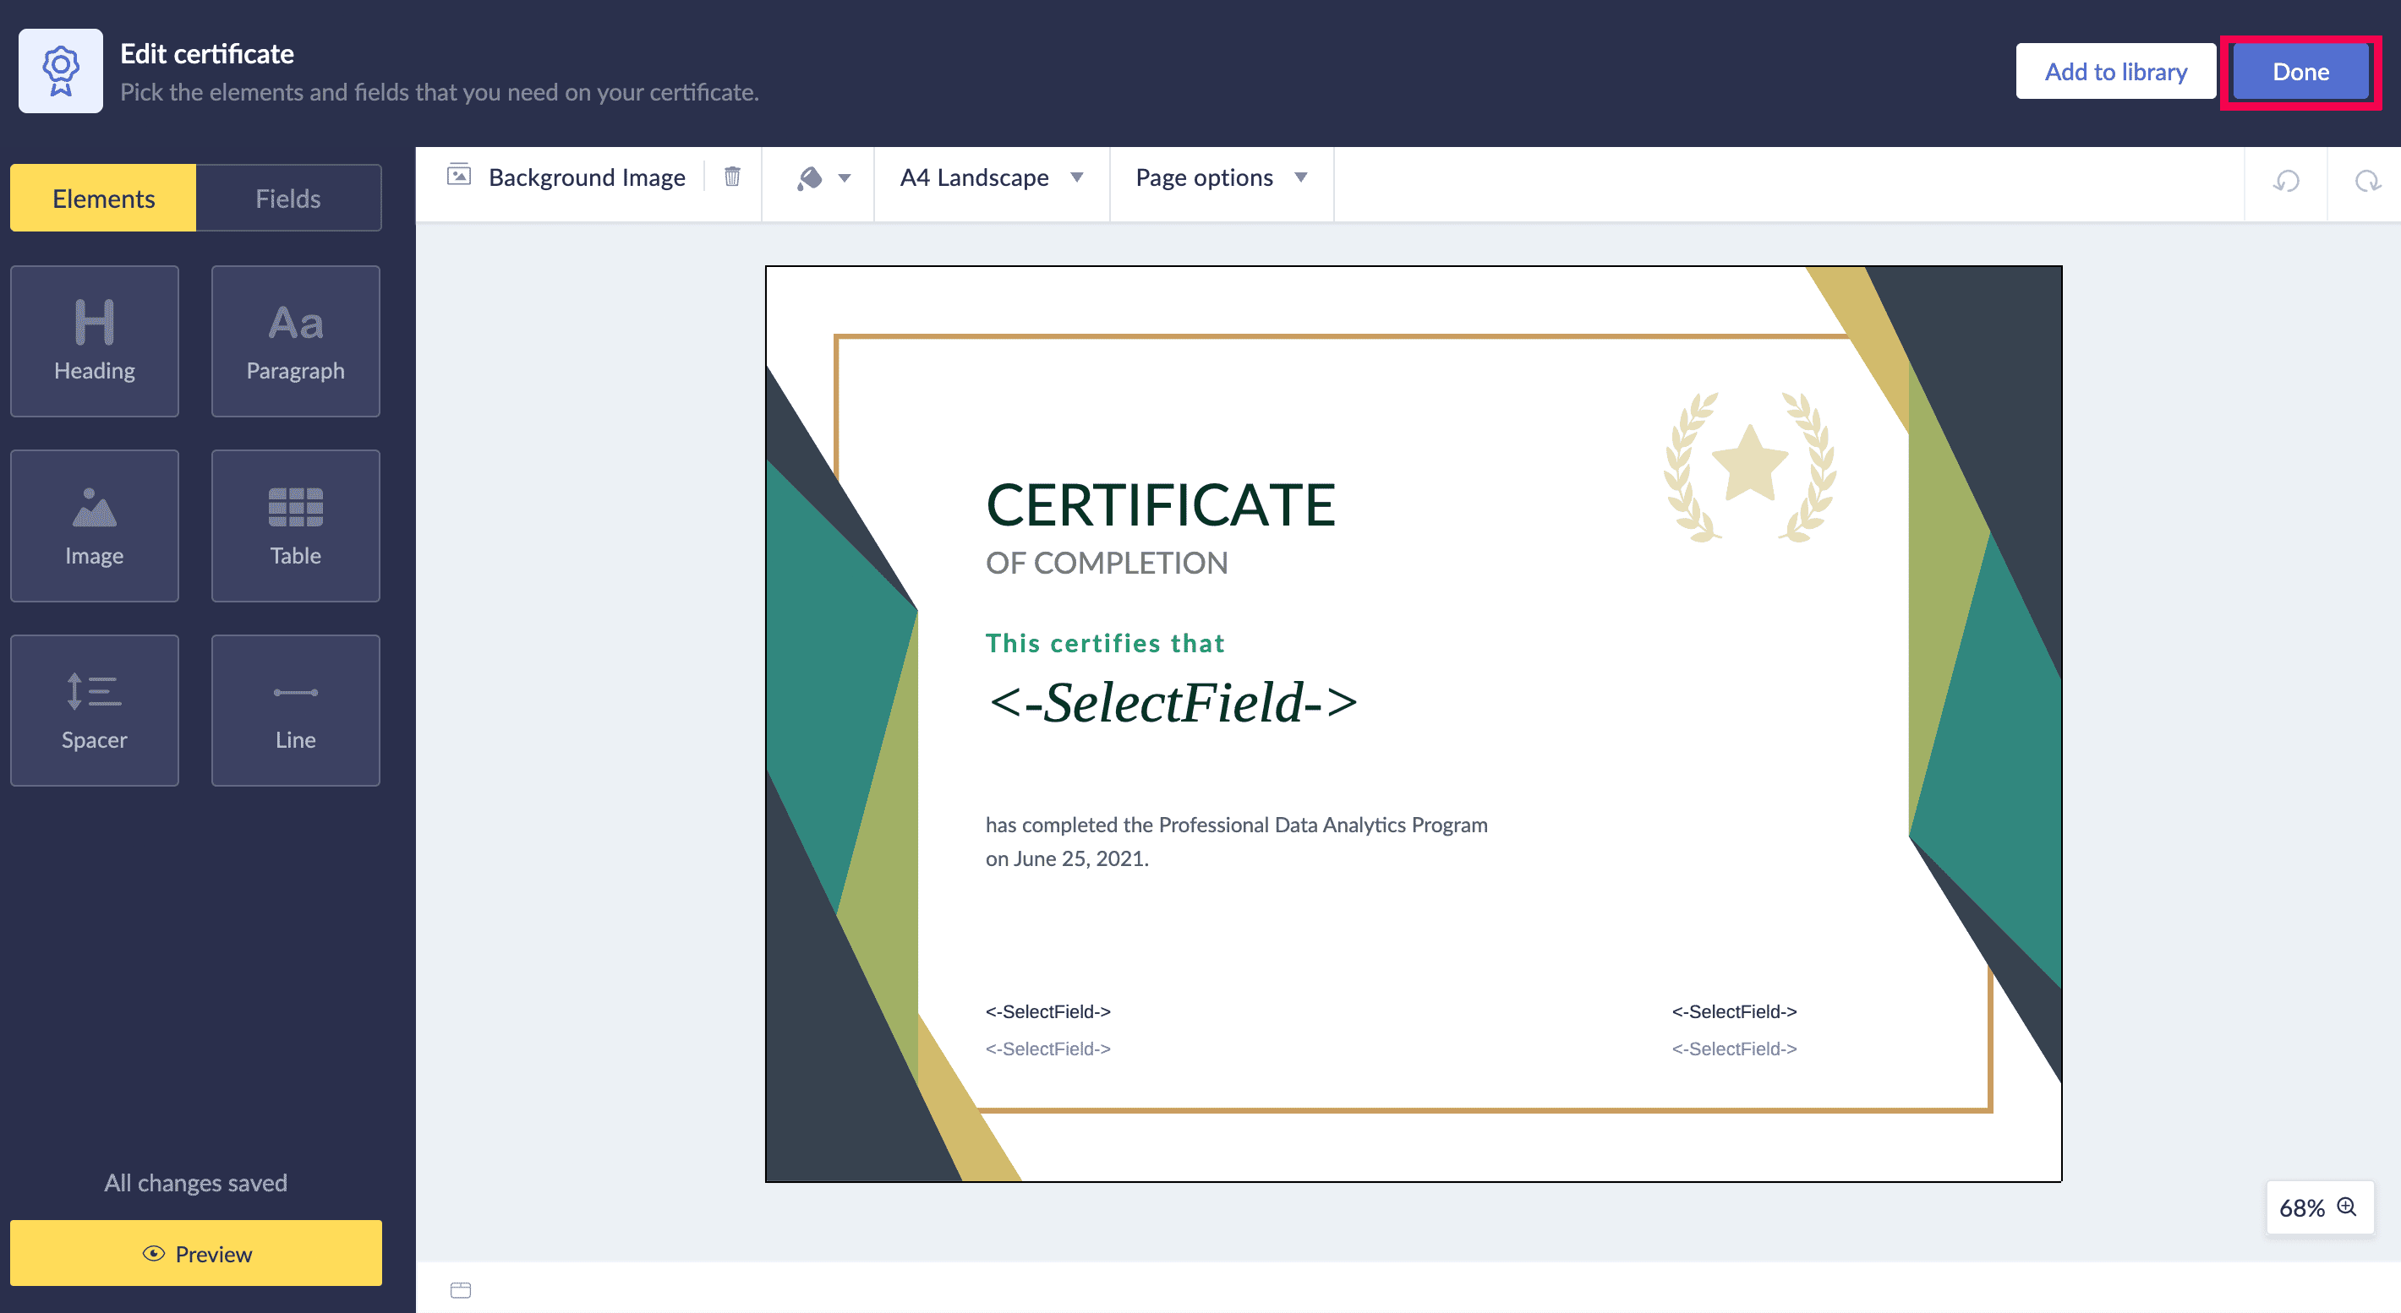Click the undo arrow icon

2286,182
